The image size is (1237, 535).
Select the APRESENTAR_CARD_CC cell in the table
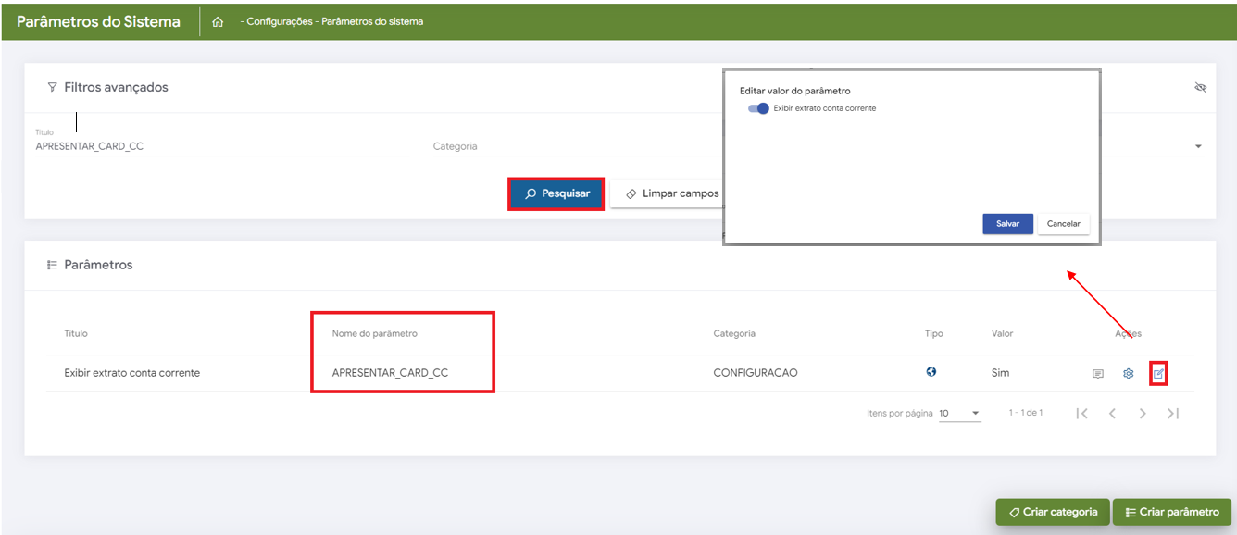coord(390,373)
